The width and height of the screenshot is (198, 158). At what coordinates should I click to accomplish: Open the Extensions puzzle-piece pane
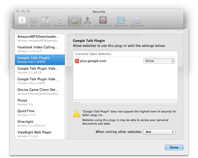coord(121,22)
